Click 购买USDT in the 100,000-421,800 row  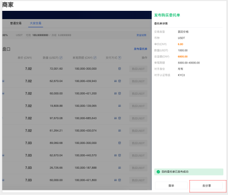pos(138,180)
